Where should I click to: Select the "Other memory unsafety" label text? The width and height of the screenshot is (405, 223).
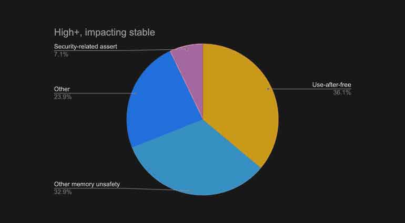click(x=87, y=184)
